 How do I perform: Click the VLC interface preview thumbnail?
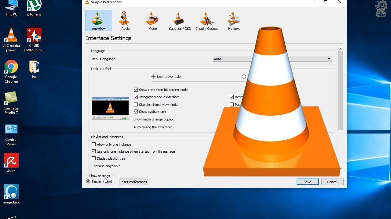(x=110, y=109)
